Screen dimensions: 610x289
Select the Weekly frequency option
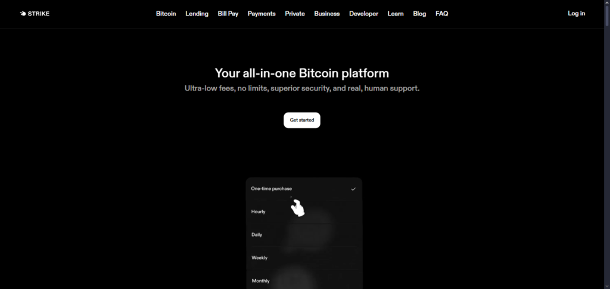304,258
